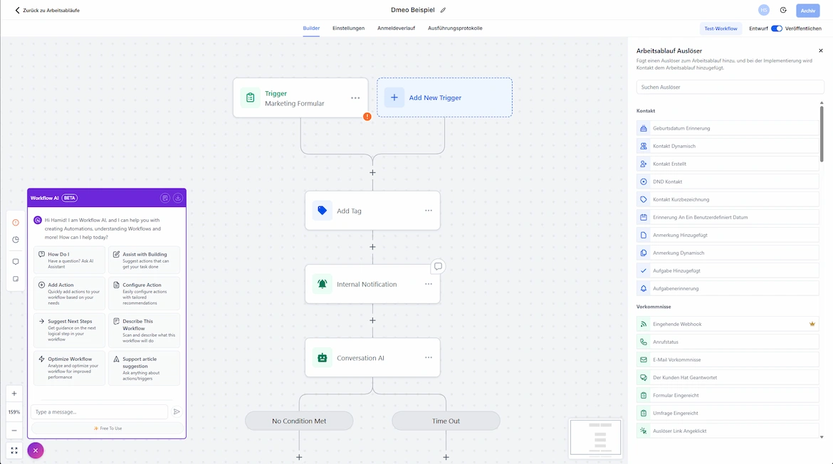This screenshot has height=464, width=833.
Task: Select the No Condition Met branch
Action: click(299, 421)
